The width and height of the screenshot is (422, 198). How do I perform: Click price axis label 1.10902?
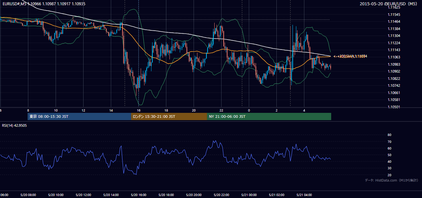click(x=394, y=71)
